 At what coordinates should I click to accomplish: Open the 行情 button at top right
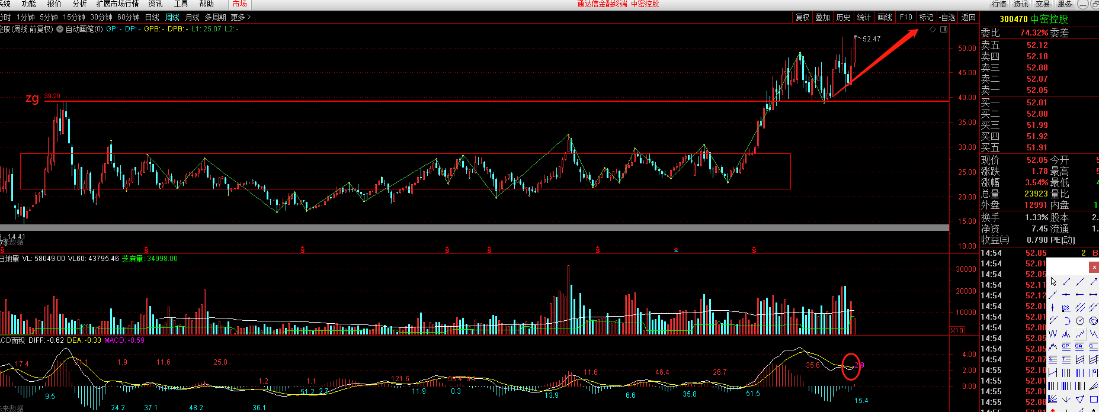999,4
